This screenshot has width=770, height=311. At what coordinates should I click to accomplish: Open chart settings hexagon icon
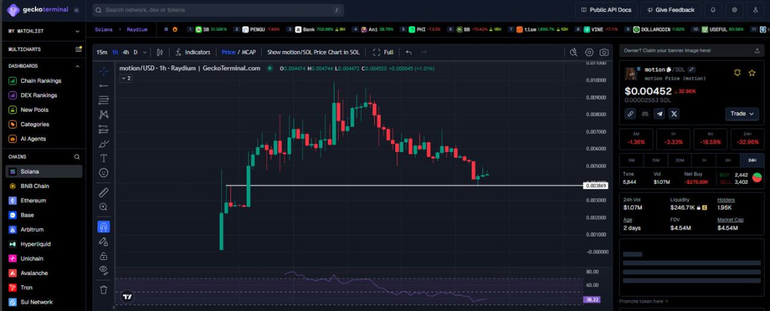(x=590, y=52)
